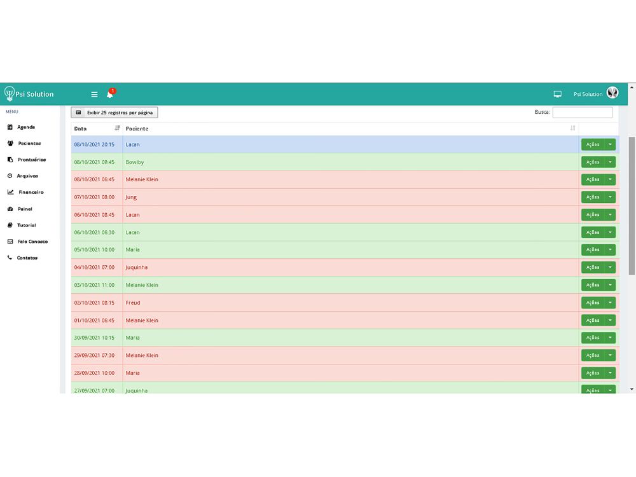Select date cell 05/10/2021 10:00

point(94,250)
